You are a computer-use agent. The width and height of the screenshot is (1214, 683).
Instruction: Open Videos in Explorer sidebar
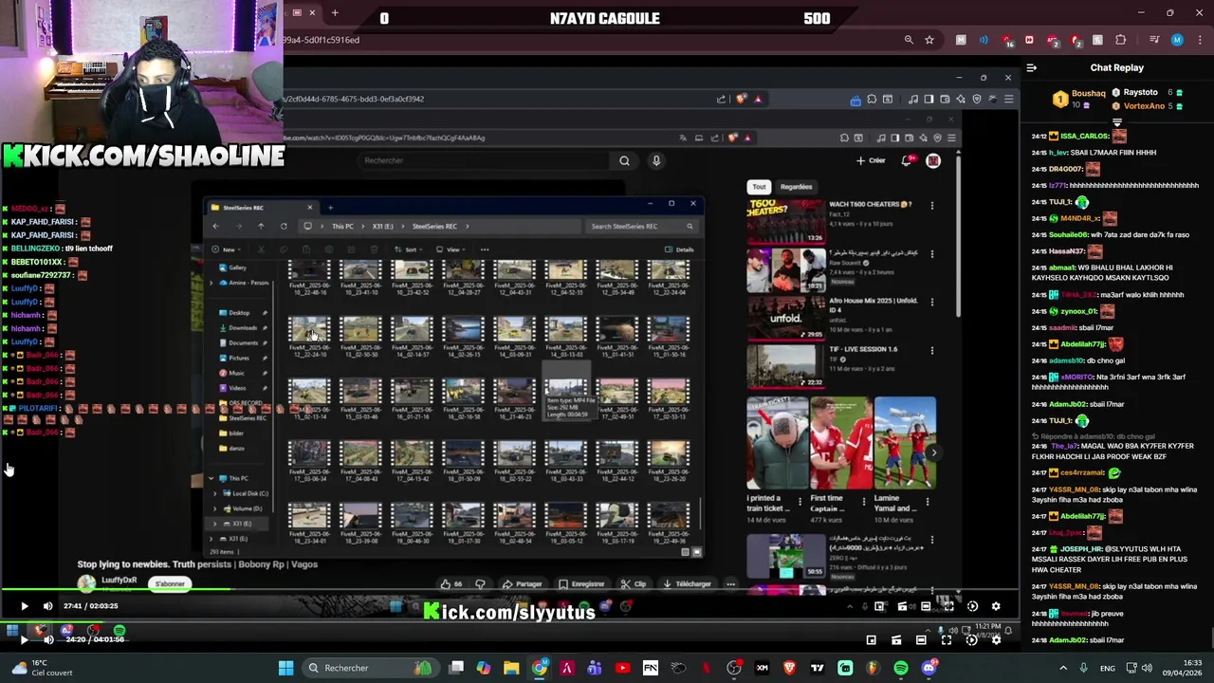click(233, 387)
